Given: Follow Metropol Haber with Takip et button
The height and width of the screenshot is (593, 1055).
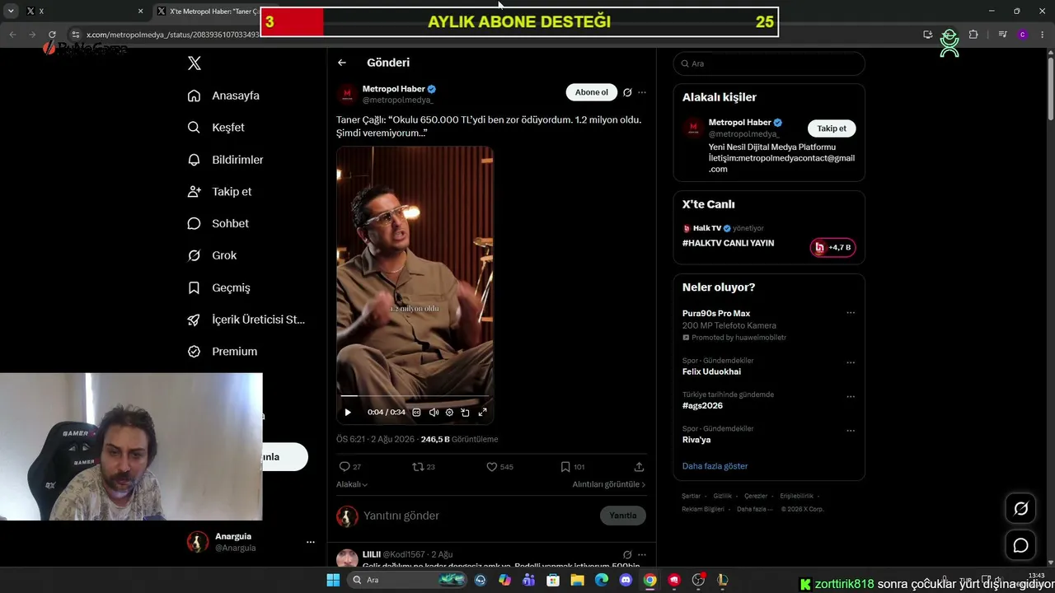Looking at the screenshot, I should (832, 128).
